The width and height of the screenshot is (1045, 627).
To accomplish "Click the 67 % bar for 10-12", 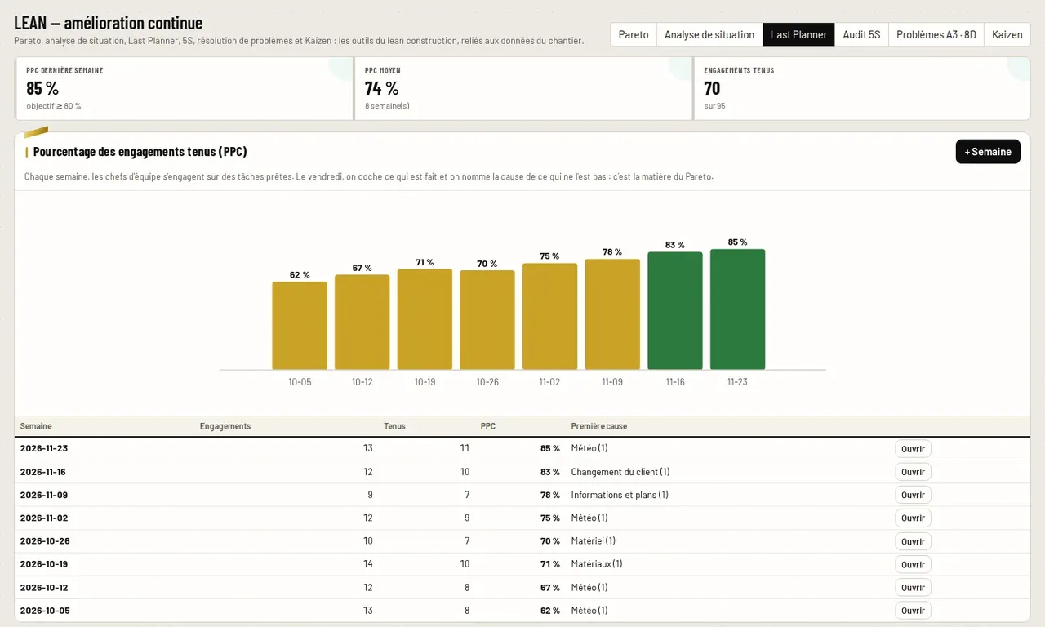I will coord(362,322).
